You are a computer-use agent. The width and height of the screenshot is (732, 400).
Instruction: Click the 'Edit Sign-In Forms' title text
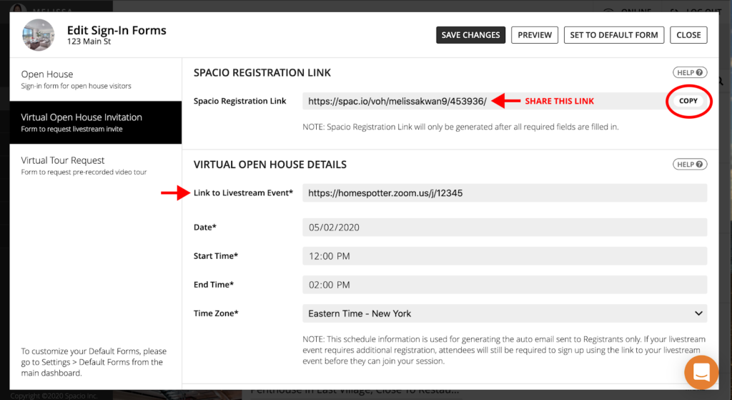(117, 30)
